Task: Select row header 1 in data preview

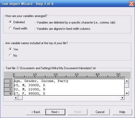Action: (8, 81)
